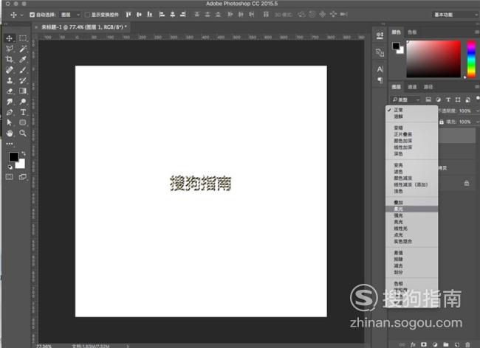Viewport: 480px width, 348px height.
Task: Select the Hand tool
Action: pyautogui.click(x=9, y=133)
